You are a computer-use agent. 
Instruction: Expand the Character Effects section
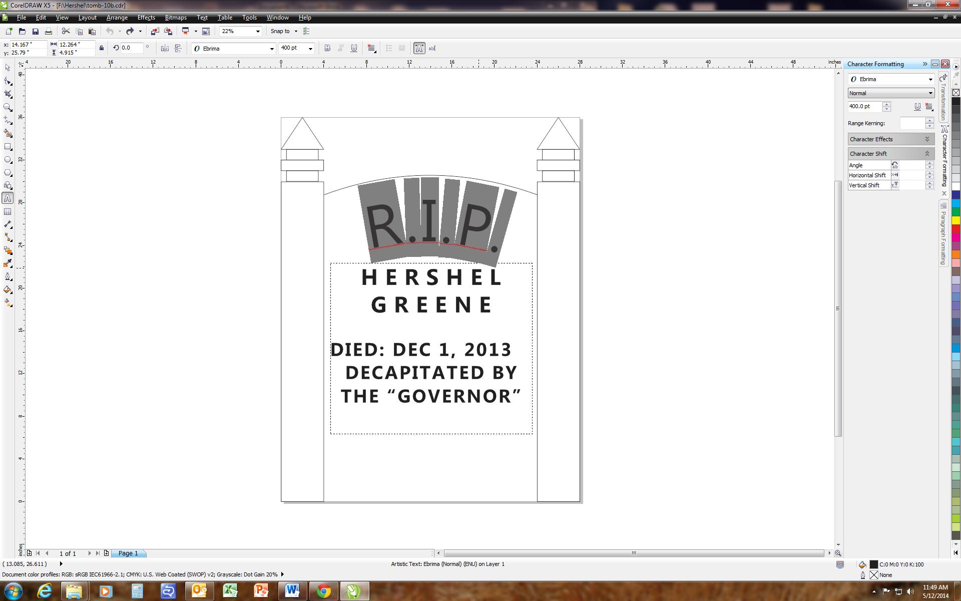pos(927,139)
